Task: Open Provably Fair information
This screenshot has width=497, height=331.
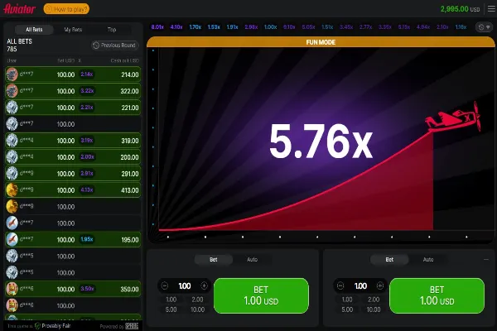Action: [x=53, y=326]
